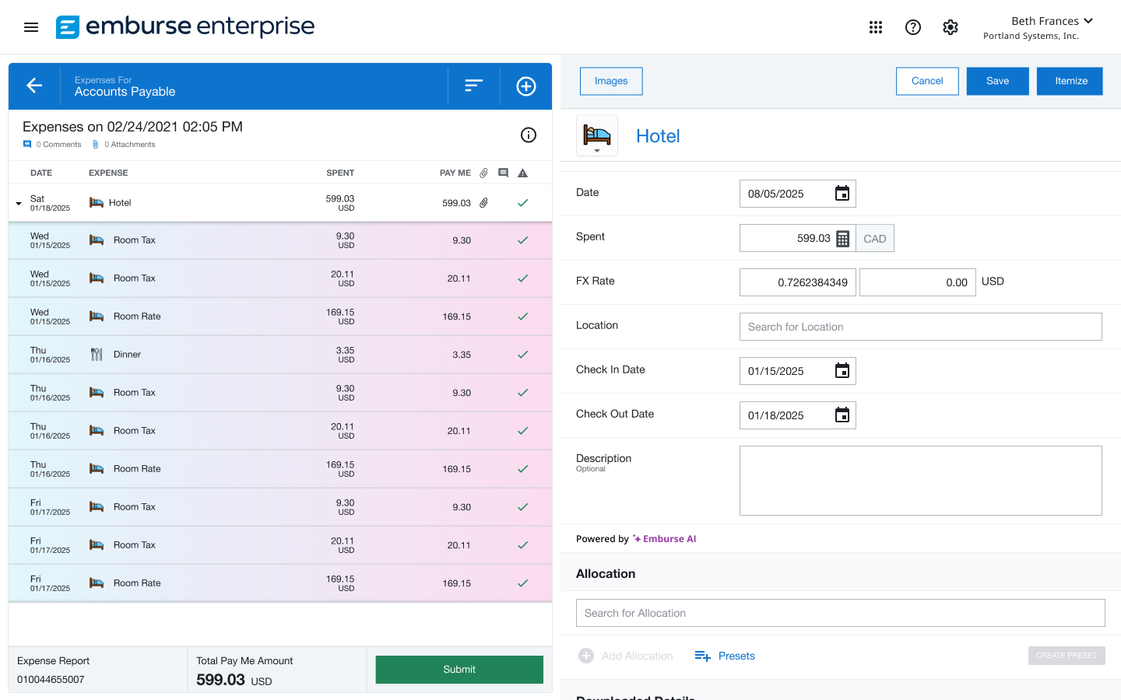Screen dimensions: 1121x700
Task: Click the Itemize button
Action: click(1070, 81)
